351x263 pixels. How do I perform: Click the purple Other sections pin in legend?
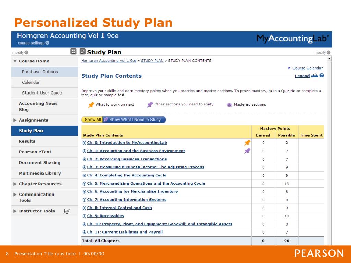click(150, 104)
